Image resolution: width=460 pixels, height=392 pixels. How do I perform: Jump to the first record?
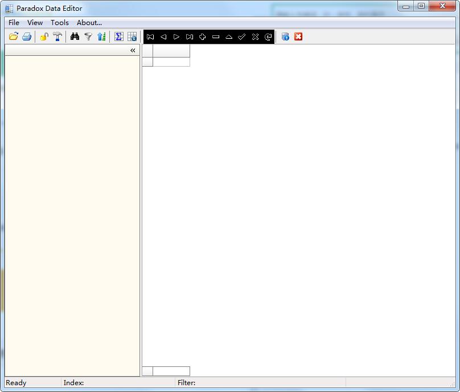click(x=150, y=36)
